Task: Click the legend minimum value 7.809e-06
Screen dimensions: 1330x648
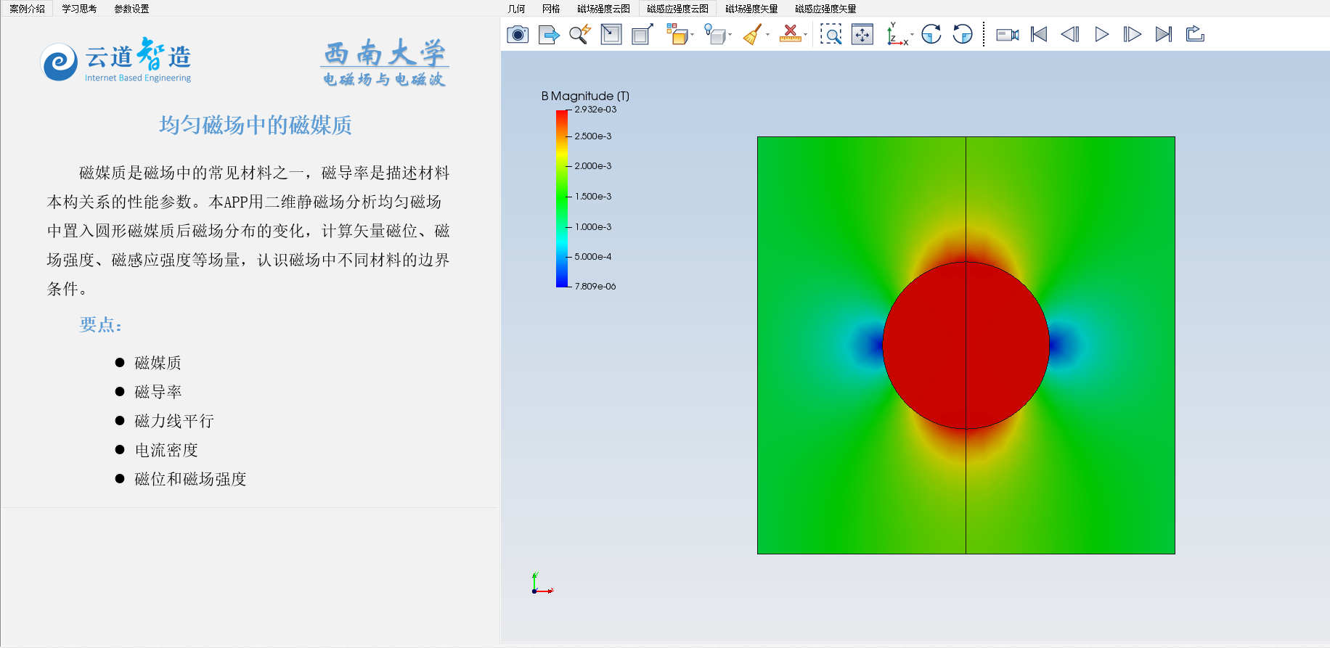Action: 595,287
